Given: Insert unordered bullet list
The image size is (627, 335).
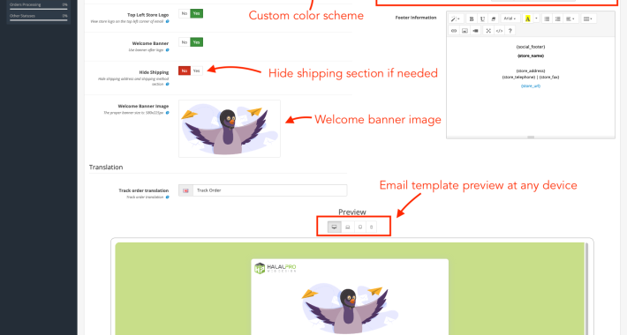Looking at the screenshot, I should [547, 19].
